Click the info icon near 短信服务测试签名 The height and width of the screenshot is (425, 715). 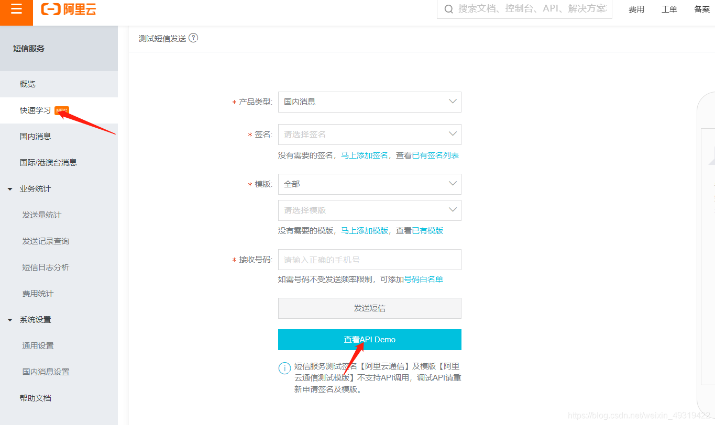[284, 368]
